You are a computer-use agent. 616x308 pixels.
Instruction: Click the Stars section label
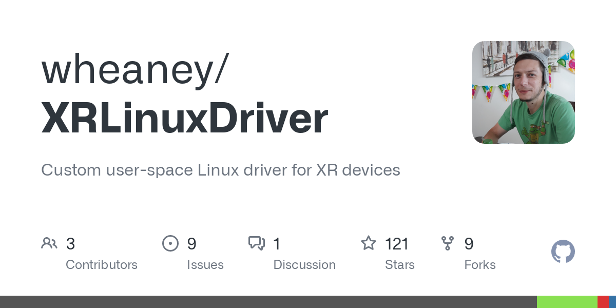tap(400, 265)
